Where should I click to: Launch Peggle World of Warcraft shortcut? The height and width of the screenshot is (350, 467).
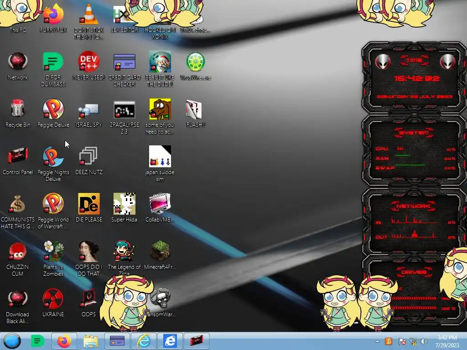[x=53, y=211]
